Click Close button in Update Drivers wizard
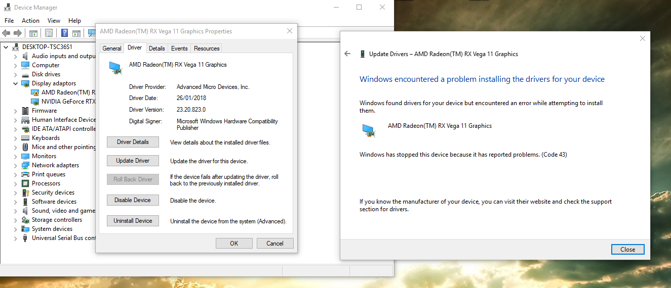 click(627, 249)
